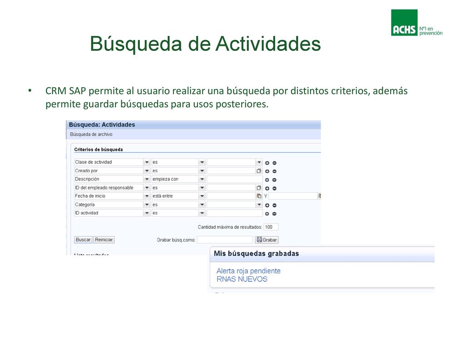Click the 'Grabar búsq.como:' label
This screenshot has width=465, height=349.
coord(176,240)
